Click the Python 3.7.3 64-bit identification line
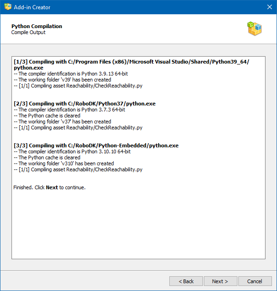Screen dimensions: 277x291 (69, 110)
